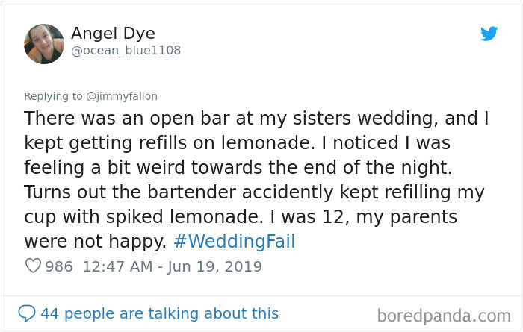523x332 pixels.
Task: Open "44 people are talking about this"
Action: click(159, 313)
